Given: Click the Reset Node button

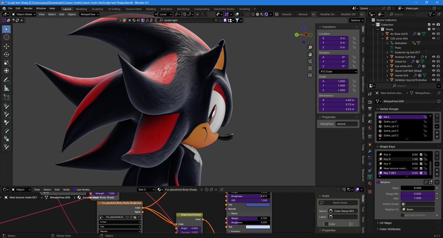Looking at the screenshot, I should click(338, 203).
